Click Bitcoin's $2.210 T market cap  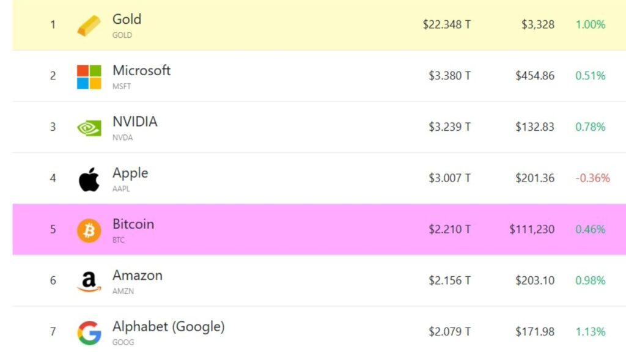pyautogui.click(x=449, y=230)
